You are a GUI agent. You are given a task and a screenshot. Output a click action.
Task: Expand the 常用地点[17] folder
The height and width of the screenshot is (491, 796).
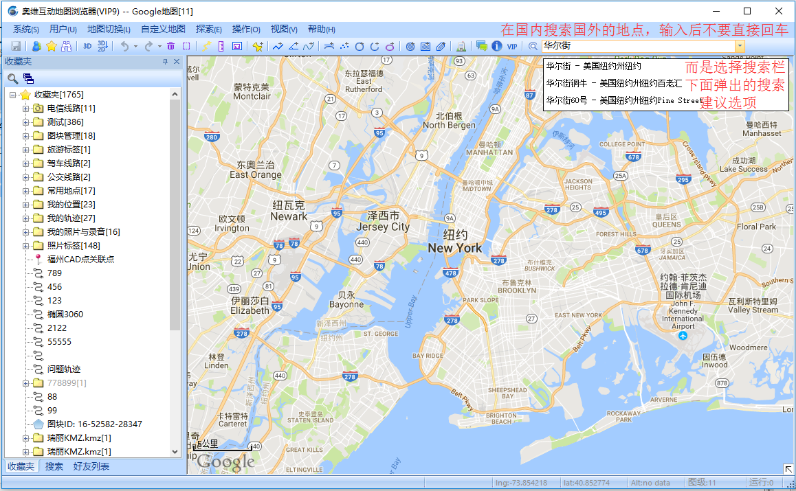click(25, 191)
